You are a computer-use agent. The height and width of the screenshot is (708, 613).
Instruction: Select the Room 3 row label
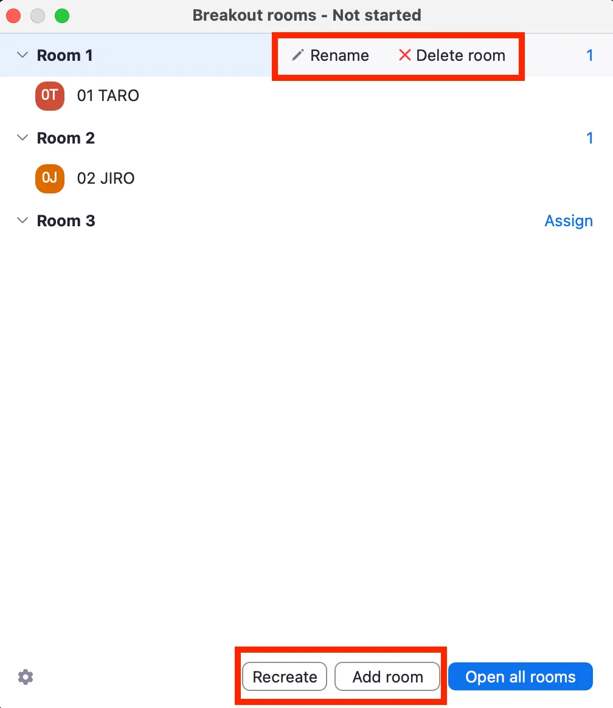pos(66,221)
